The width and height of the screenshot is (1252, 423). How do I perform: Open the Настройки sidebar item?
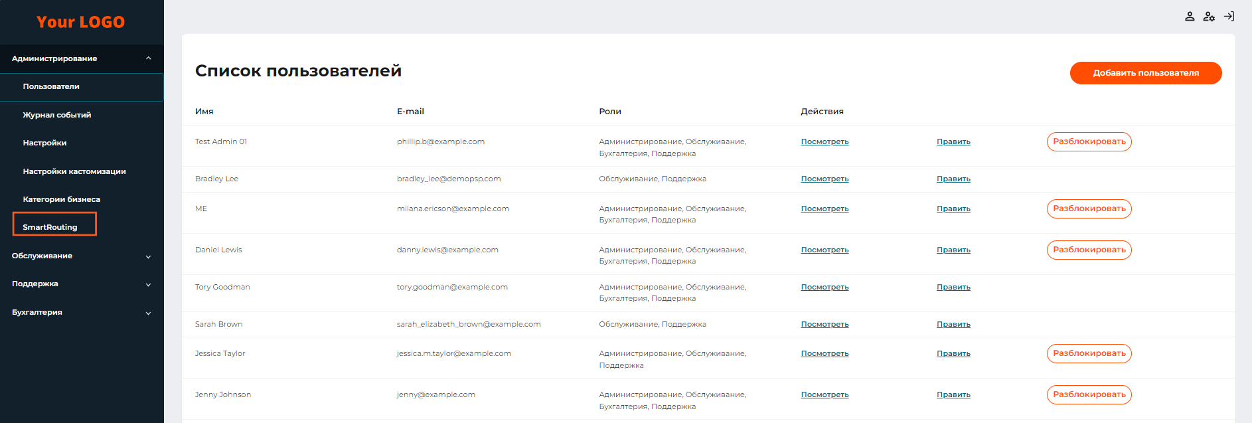tap(44, 143)
